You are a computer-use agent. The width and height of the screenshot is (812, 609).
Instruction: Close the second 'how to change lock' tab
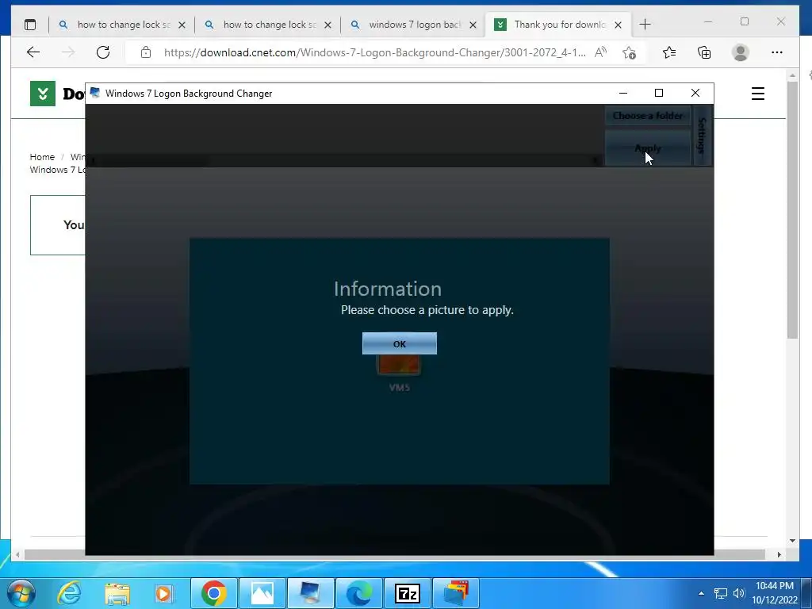327,25
